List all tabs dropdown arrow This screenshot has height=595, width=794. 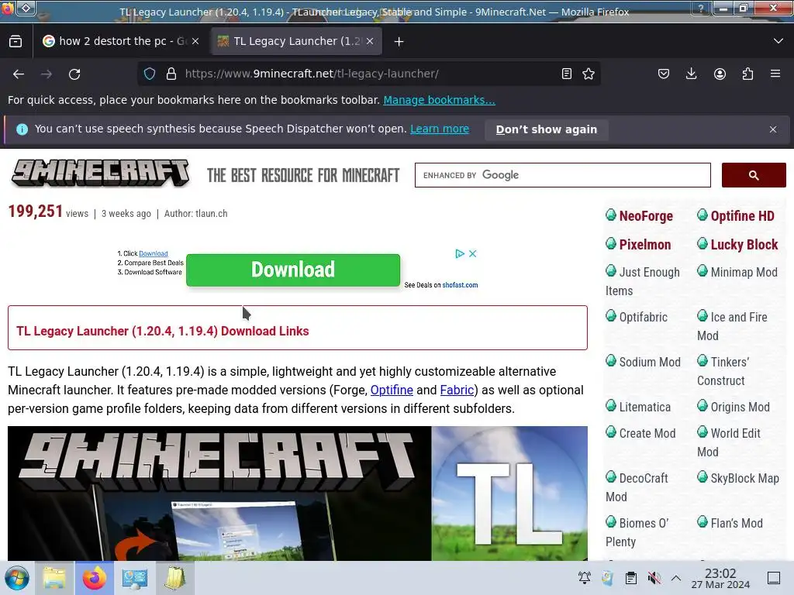point(778,41)
